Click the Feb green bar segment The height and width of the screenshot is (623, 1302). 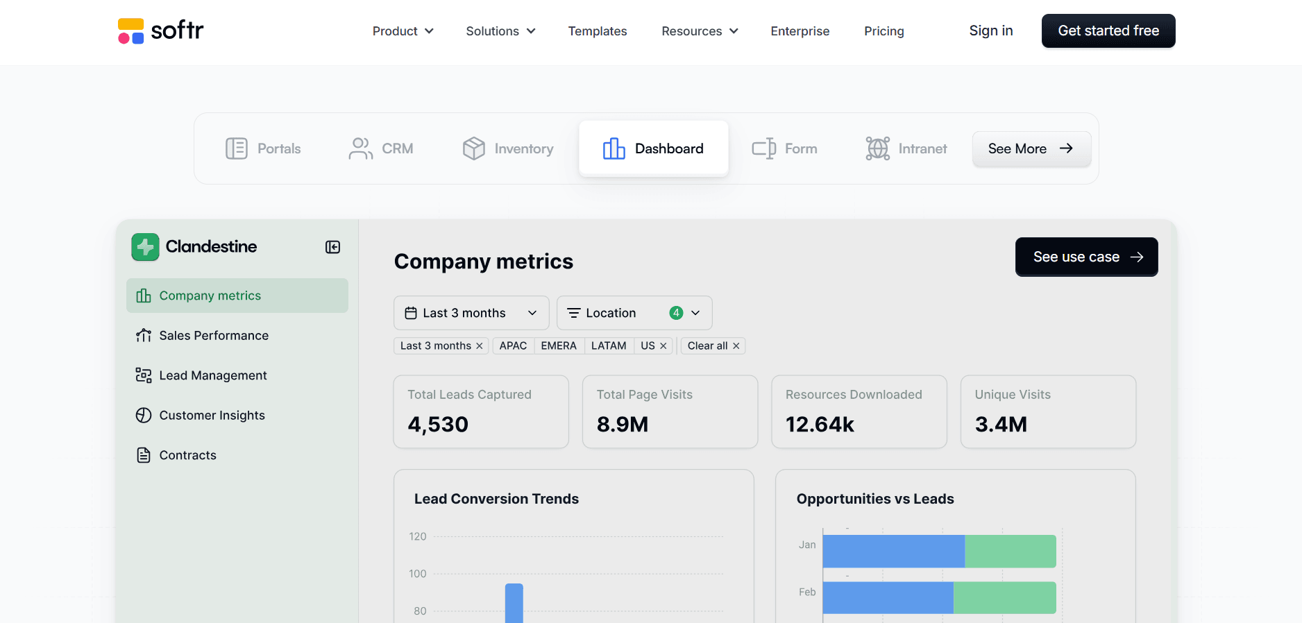1005,598
